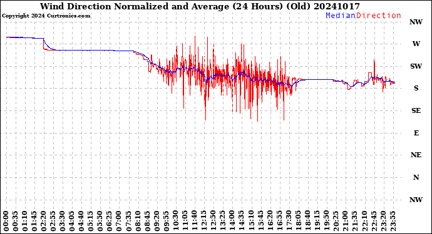
Task: Click the 07:00 time axis label
Action: [119, 221]
